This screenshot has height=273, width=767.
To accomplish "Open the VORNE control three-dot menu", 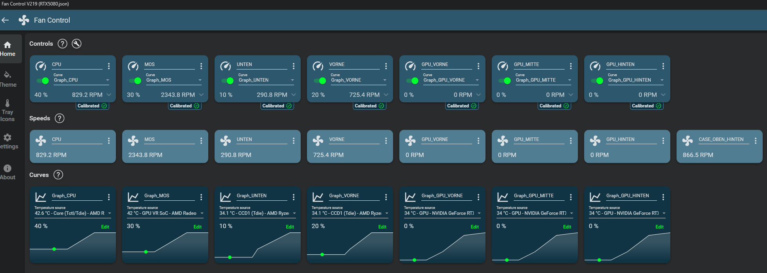I will (x=386, y=66).
